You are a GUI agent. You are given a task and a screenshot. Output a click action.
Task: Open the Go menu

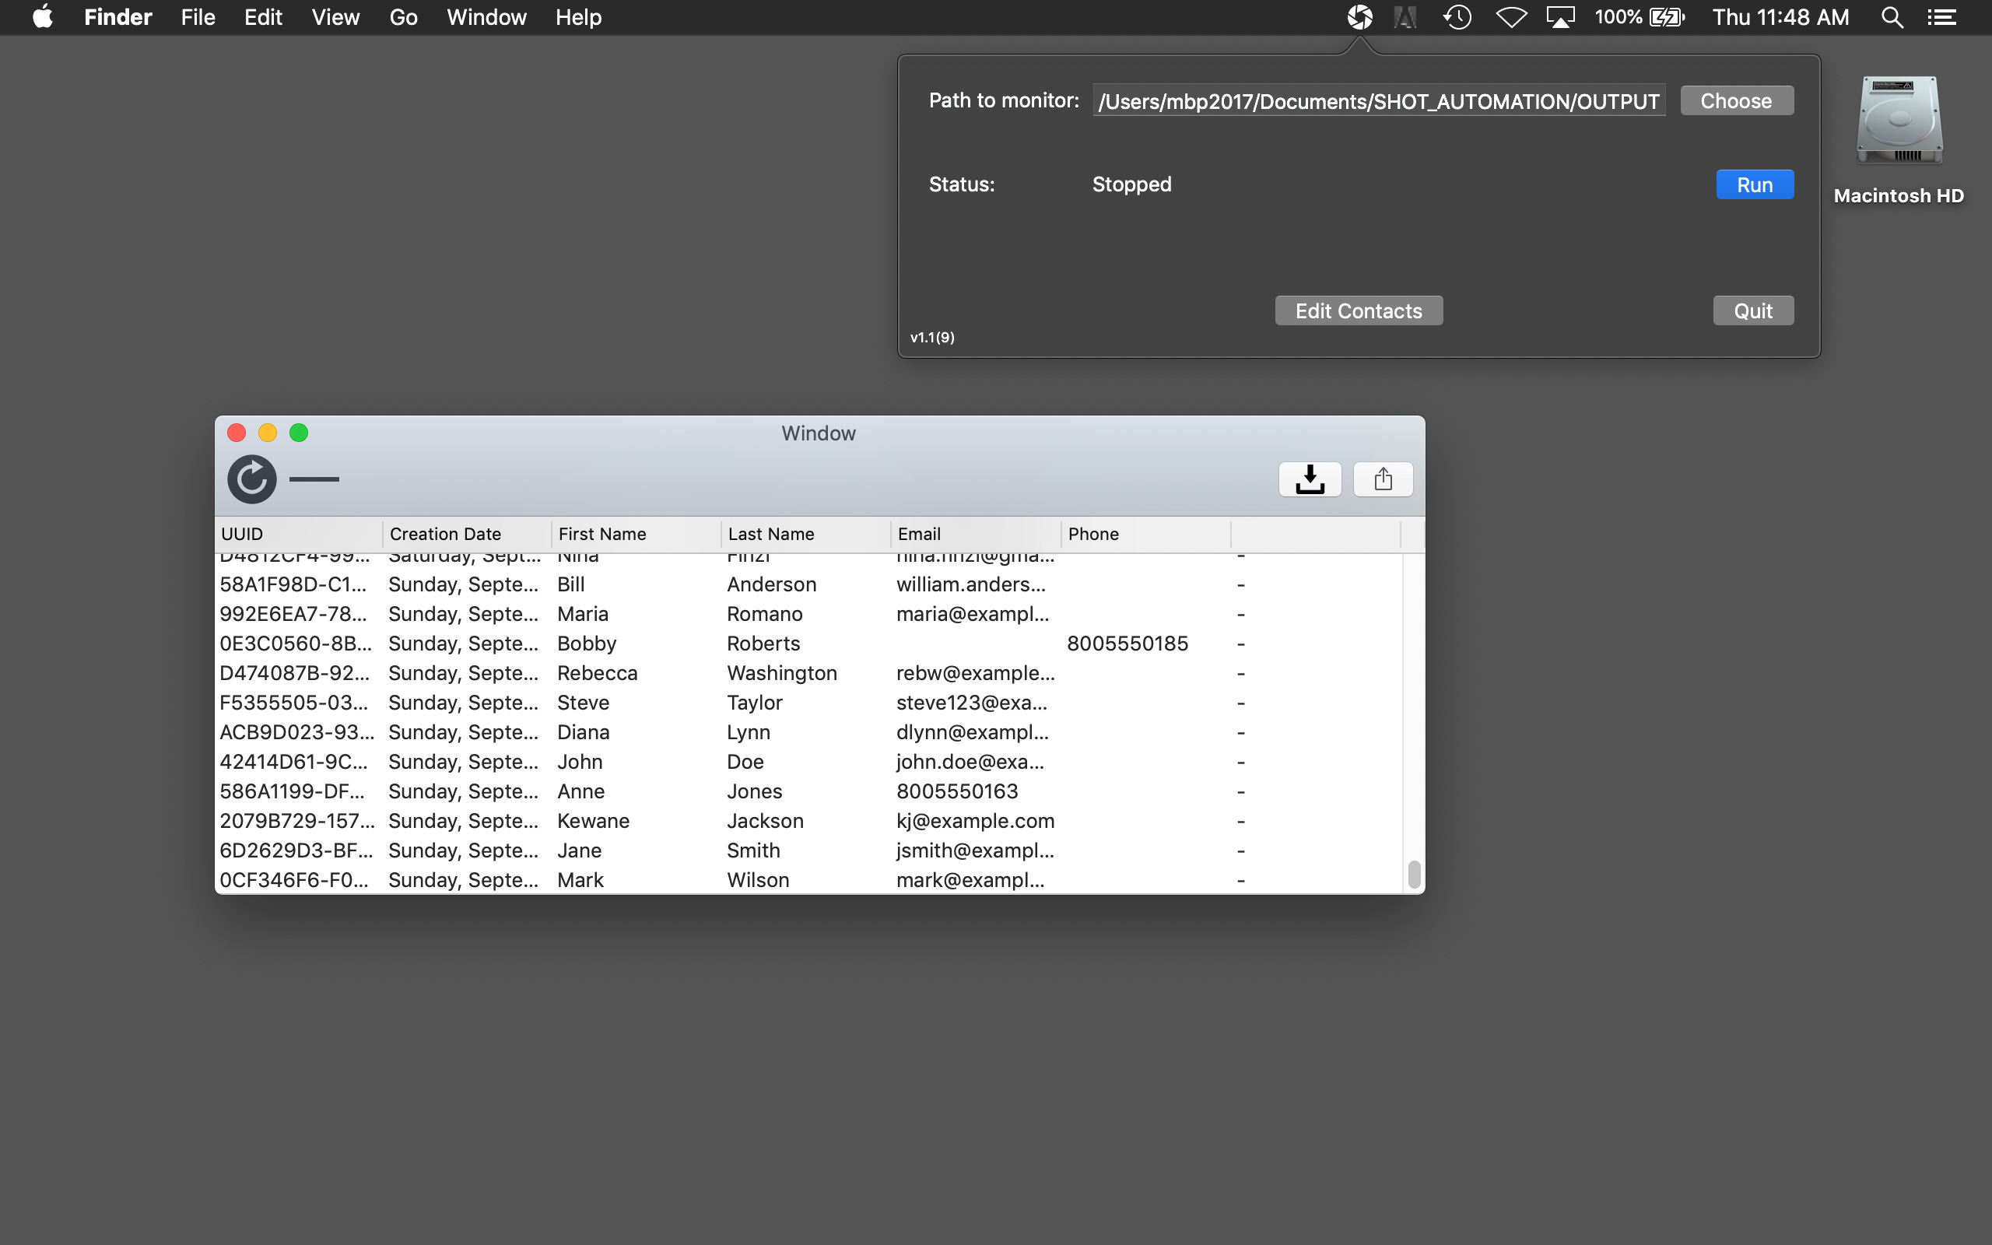tap(403, 17)
